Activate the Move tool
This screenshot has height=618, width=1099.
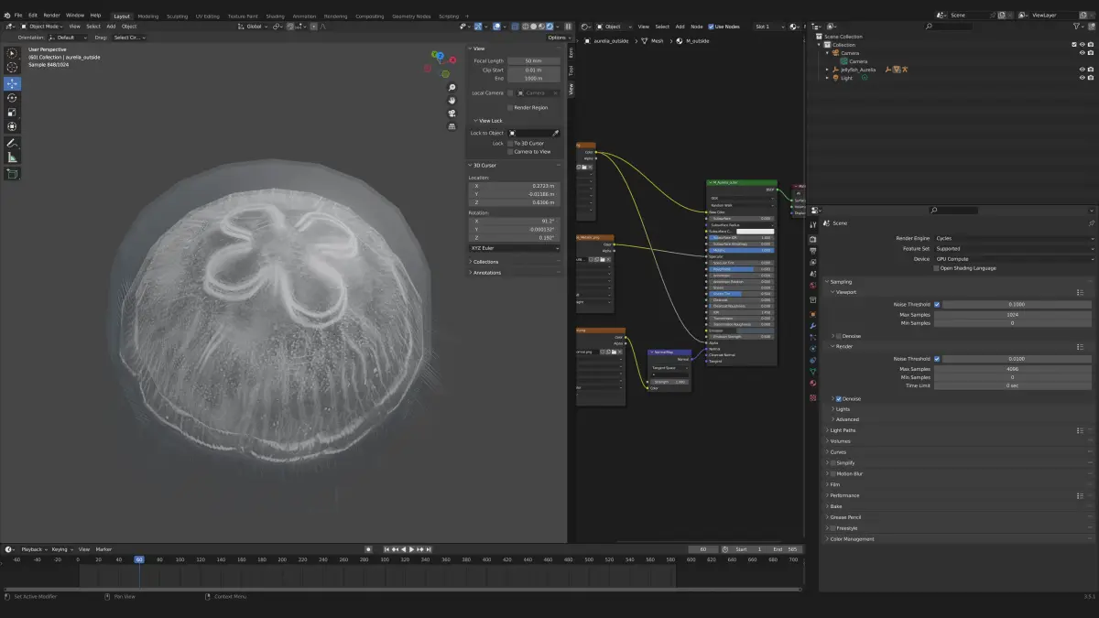[x=12, y=83]
